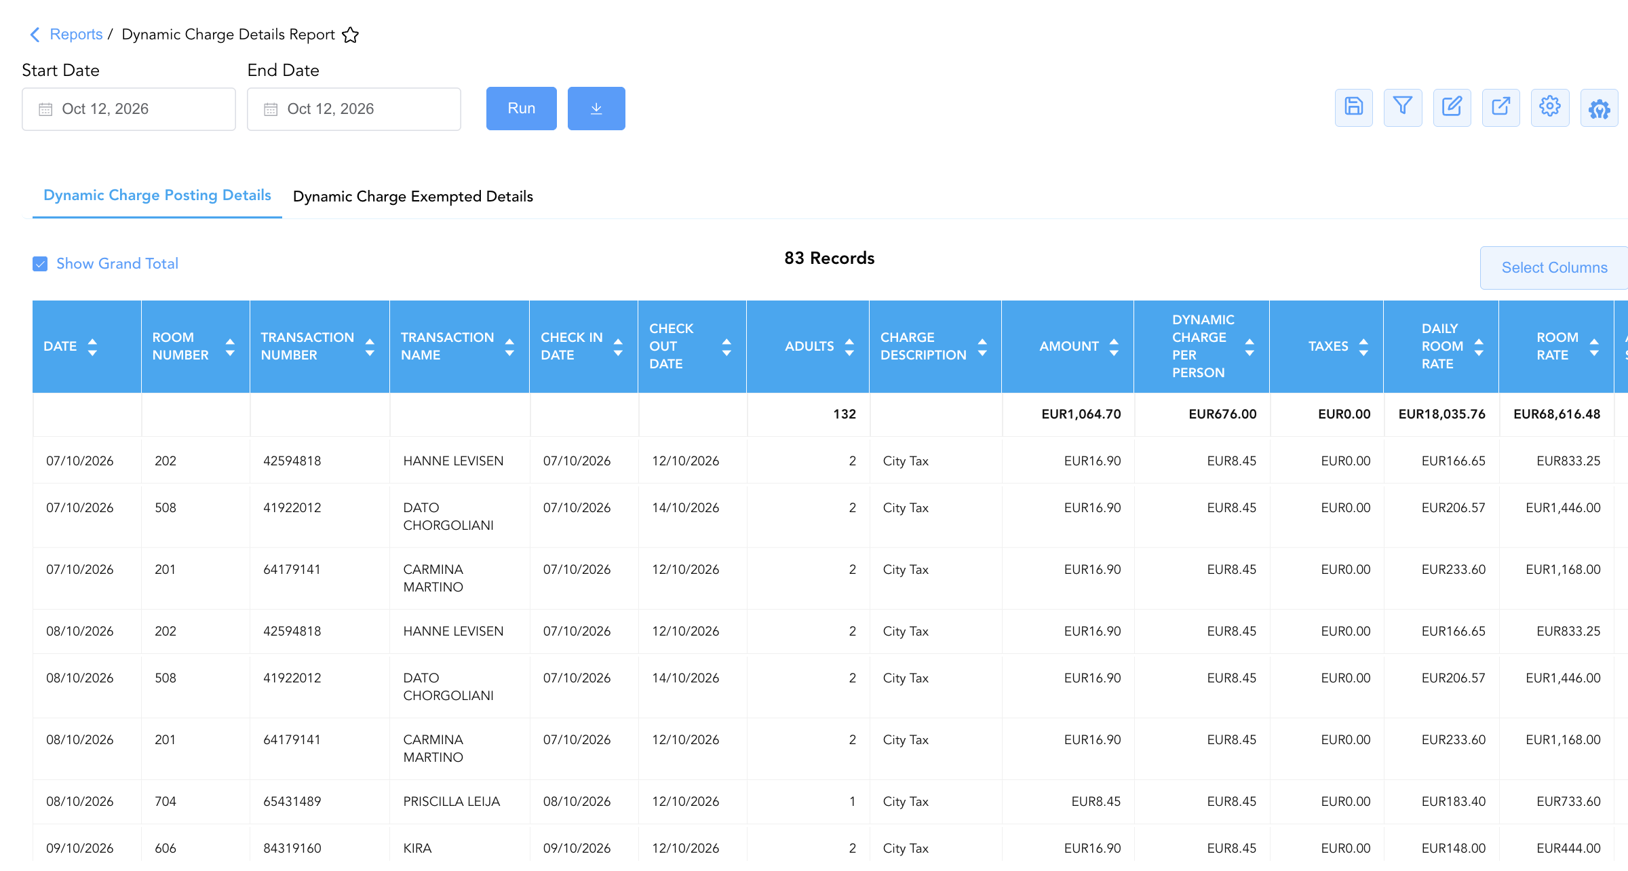Screen dimensions: 1628x871
Task: Click the open-in-new-window export icon
Action: point(1500,107)
